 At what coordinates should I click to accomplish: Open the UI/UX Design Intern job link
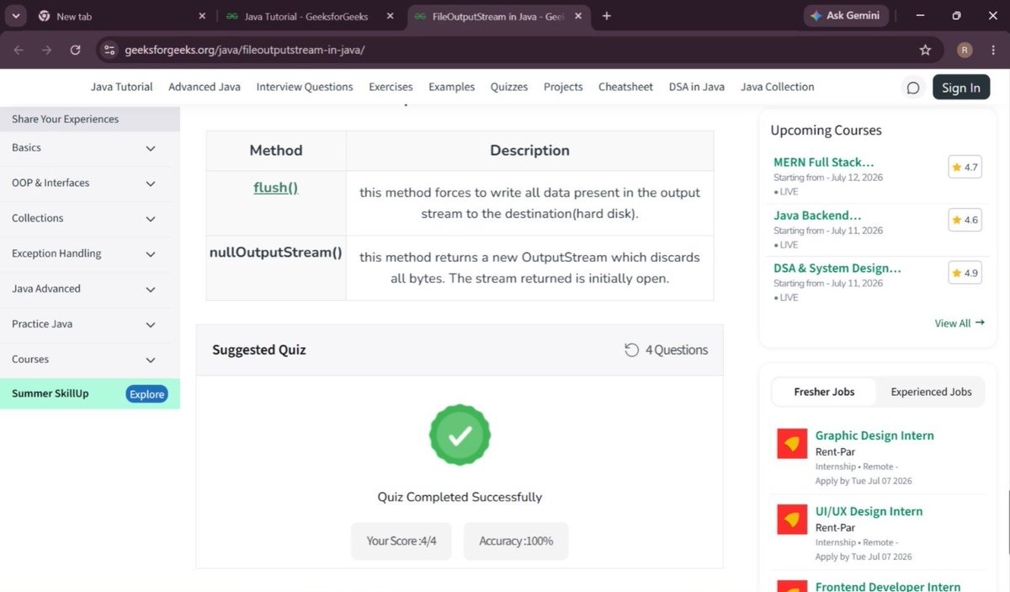click(x=869, y=511)
